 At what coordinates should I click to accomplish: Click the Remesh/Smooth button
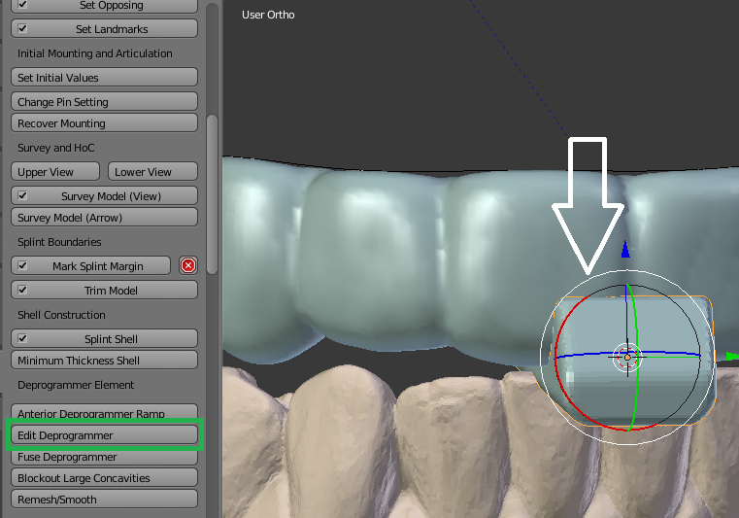[104, 499]
